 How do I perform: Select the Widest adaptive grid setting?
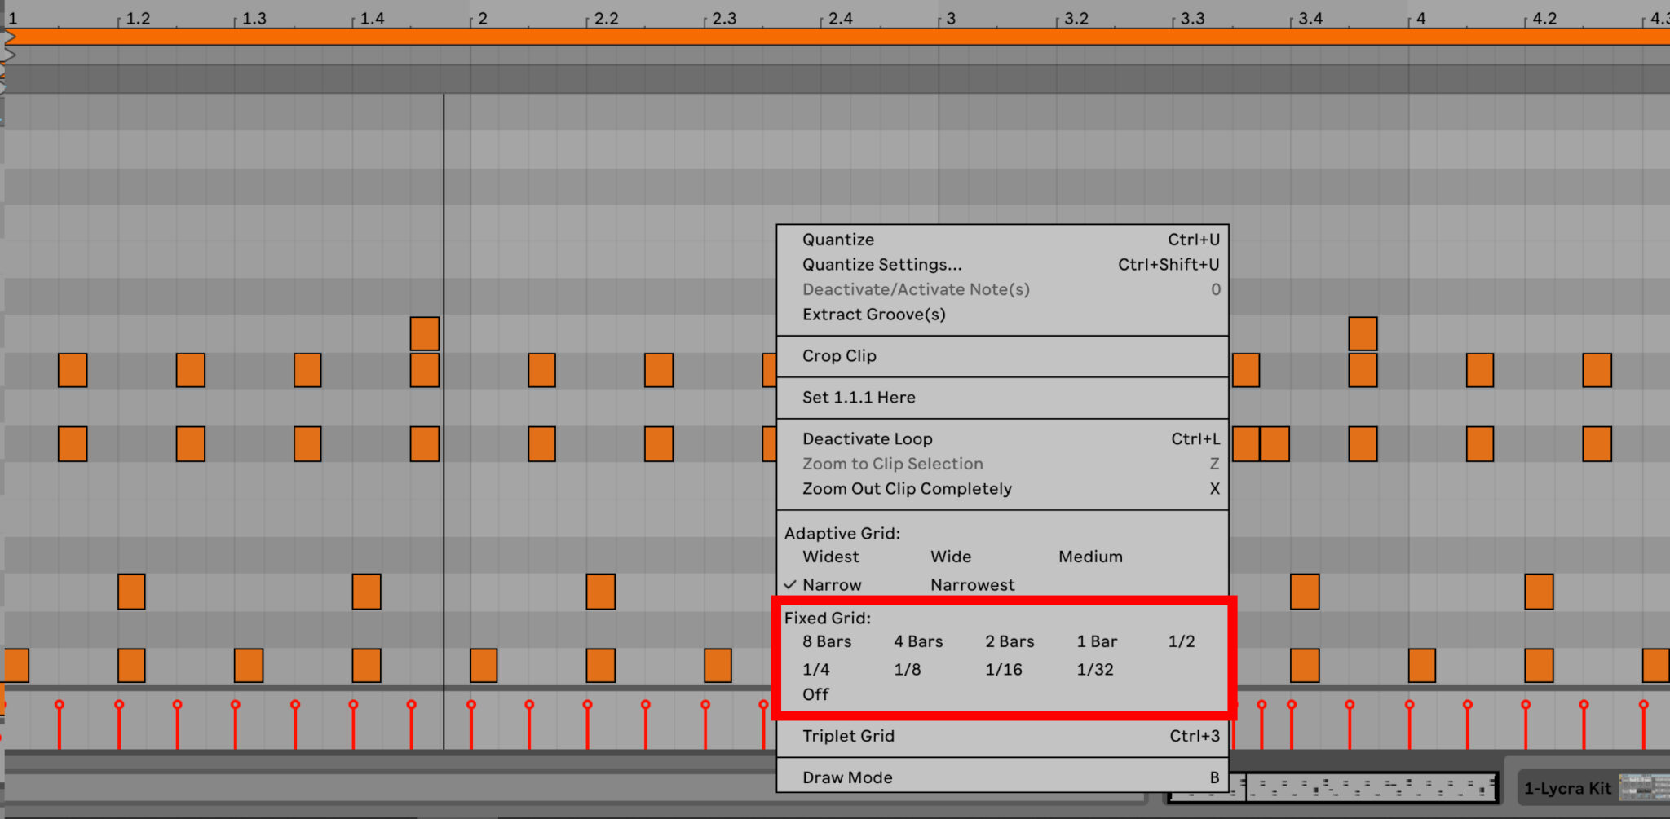(830, 557)
